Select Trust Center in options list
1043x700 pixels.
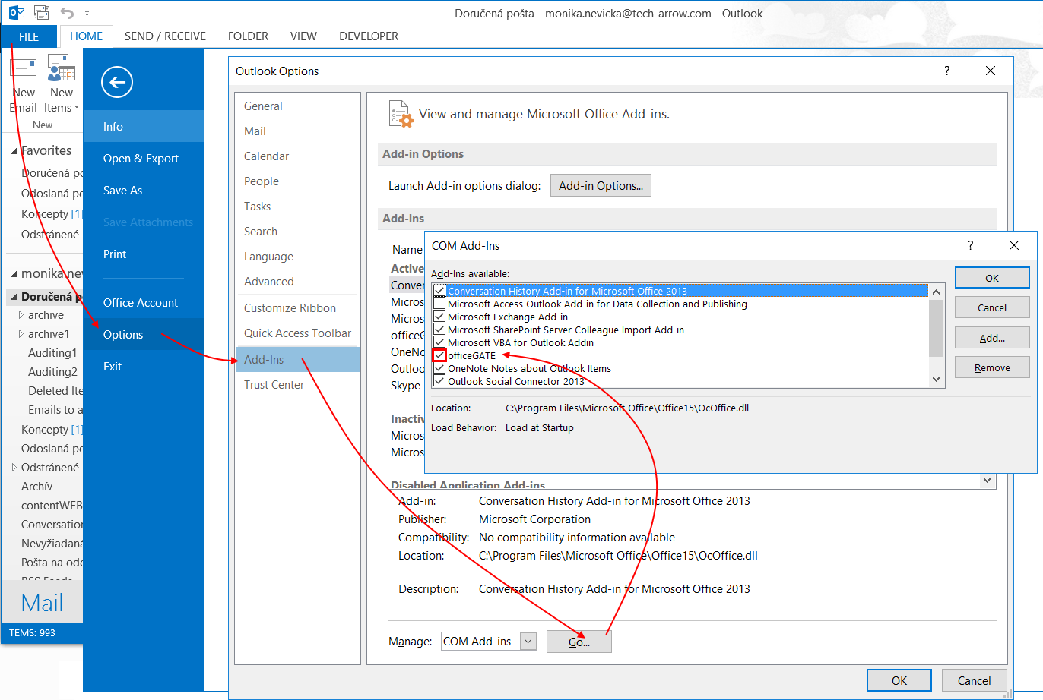click(x=274, y=385)
